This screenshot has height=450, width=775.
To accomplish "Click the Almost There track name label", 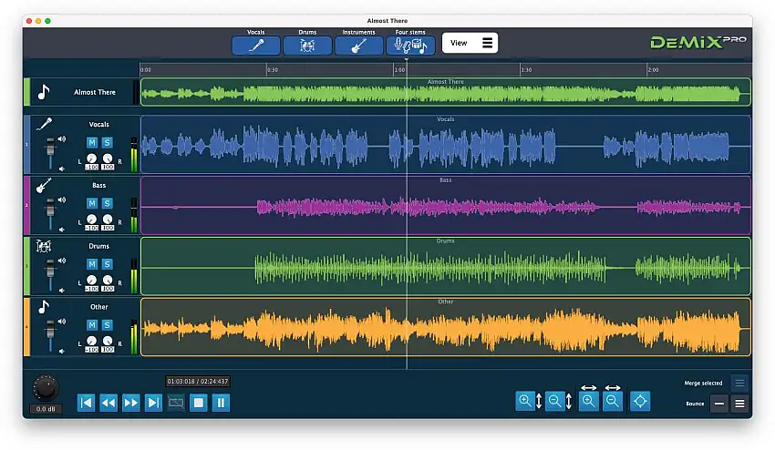I will point(95,92).
